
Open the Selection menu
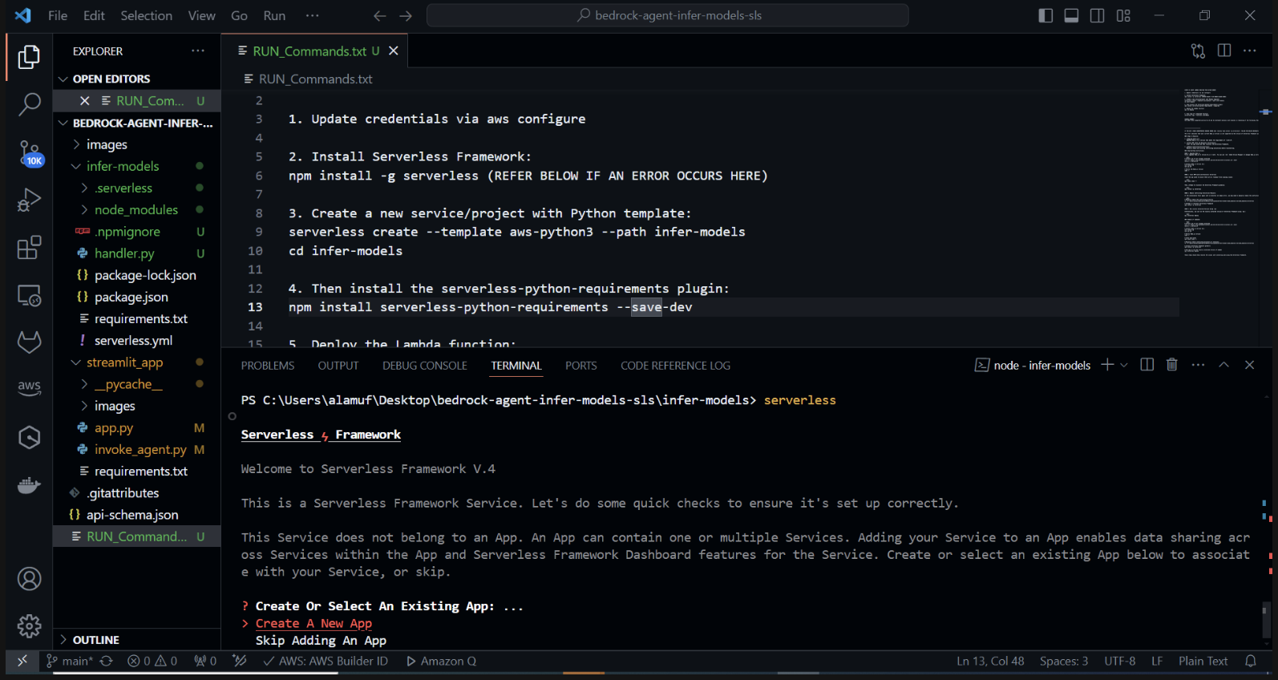pyautogui.click(x=146, y=15)
